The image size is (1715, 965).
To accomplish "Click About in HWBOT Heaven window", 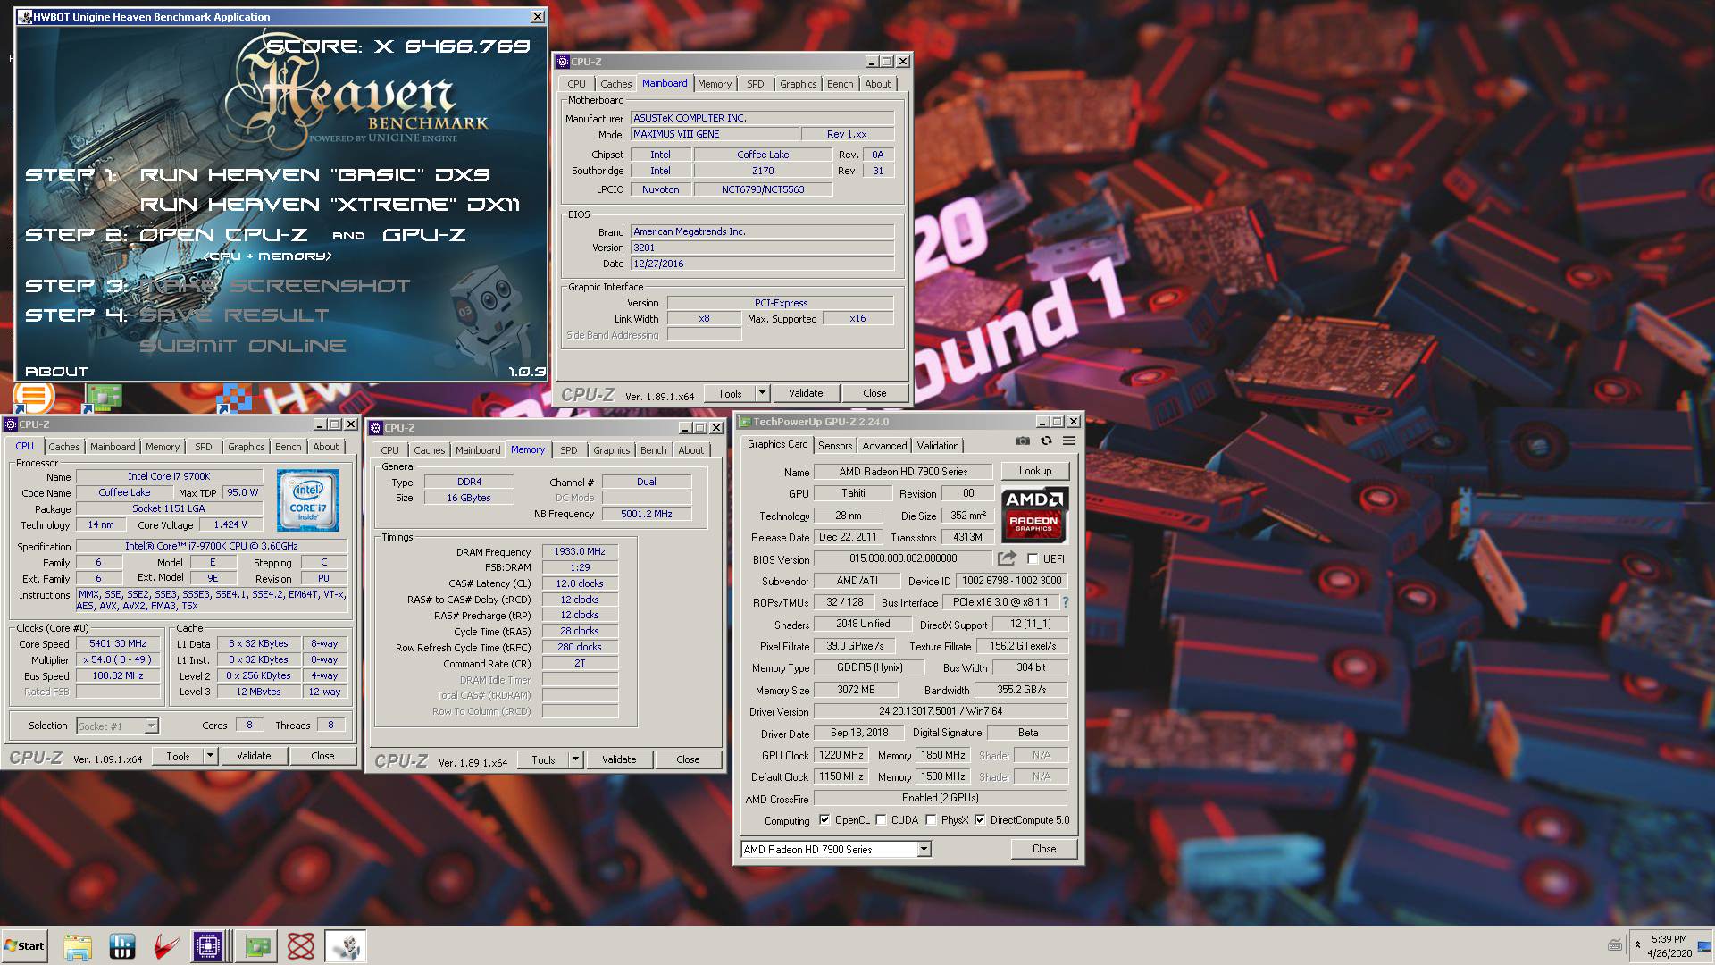I will click(x=56, y=372).
